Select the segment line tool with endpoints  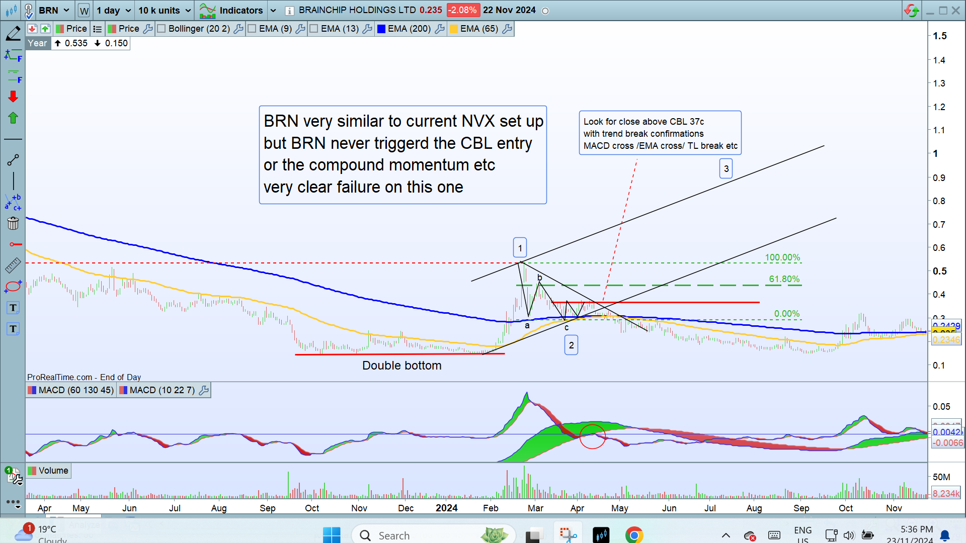(13, 160)
